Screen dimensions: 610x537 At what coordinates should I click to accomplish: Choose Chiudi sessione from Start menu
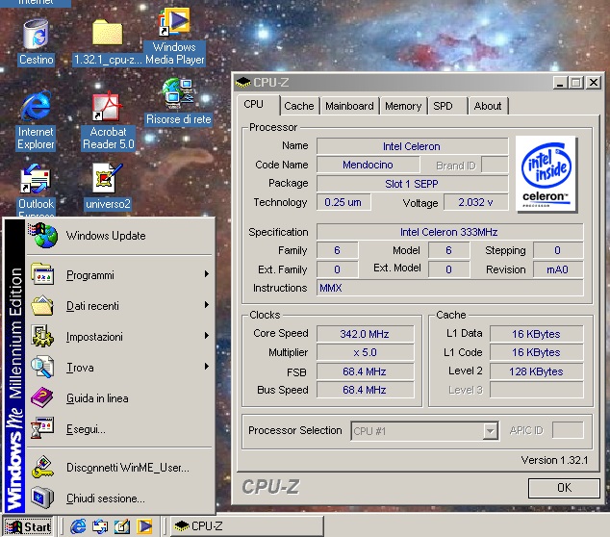pos(106,499)
